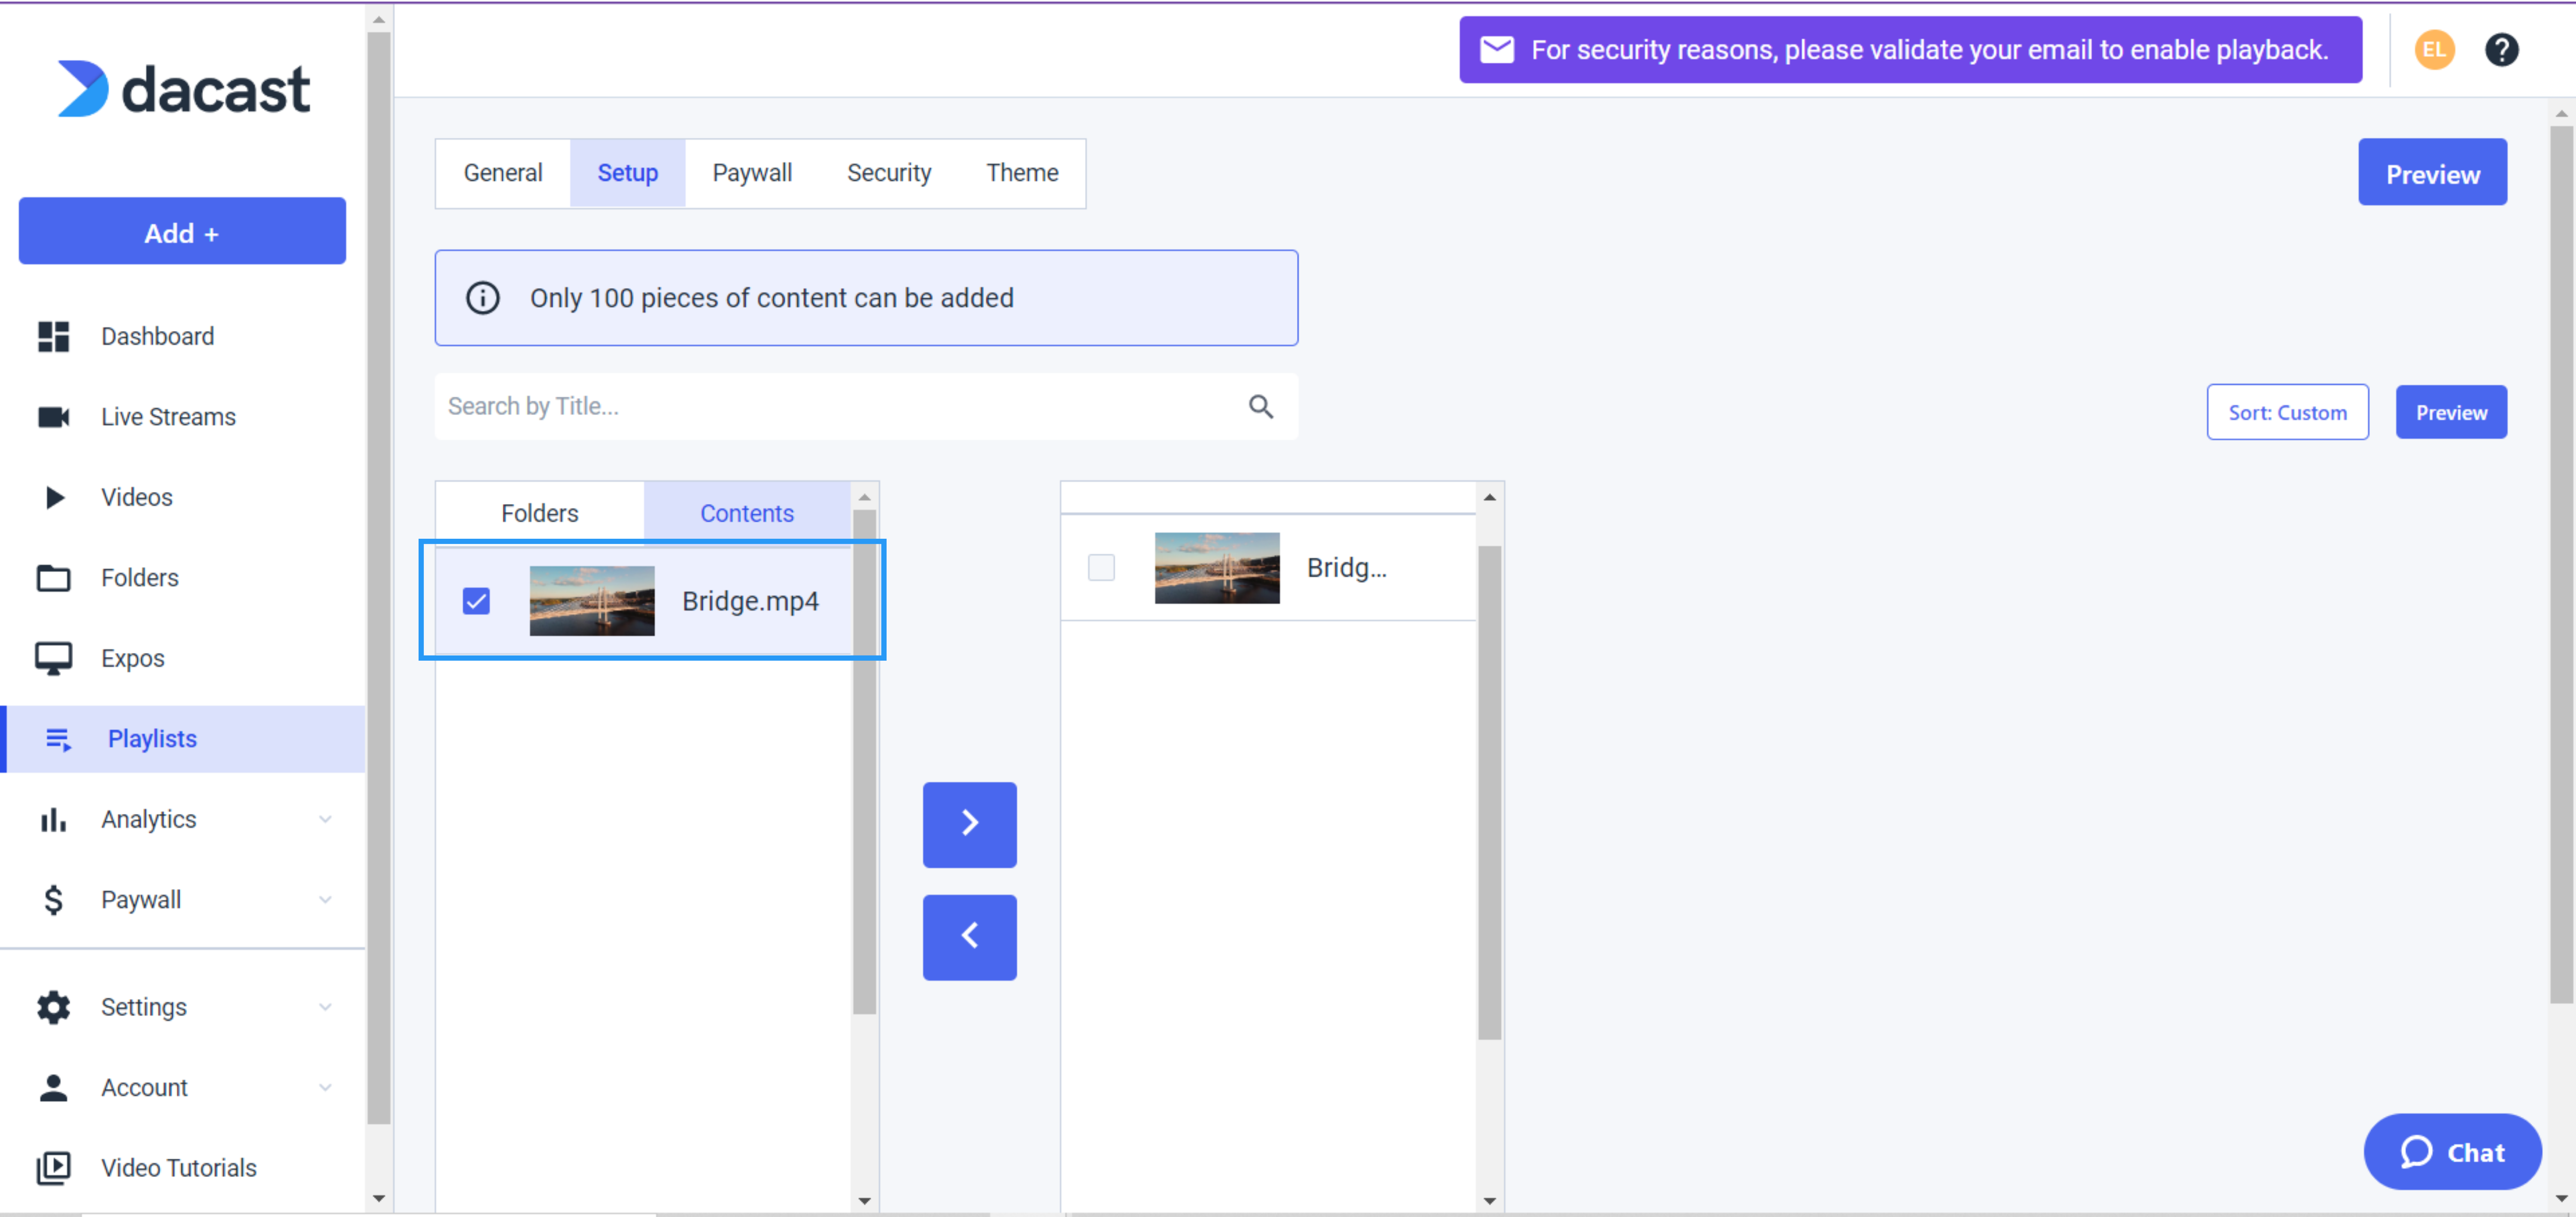
Task: Select the Setup tab
Action: click(628, 173)
